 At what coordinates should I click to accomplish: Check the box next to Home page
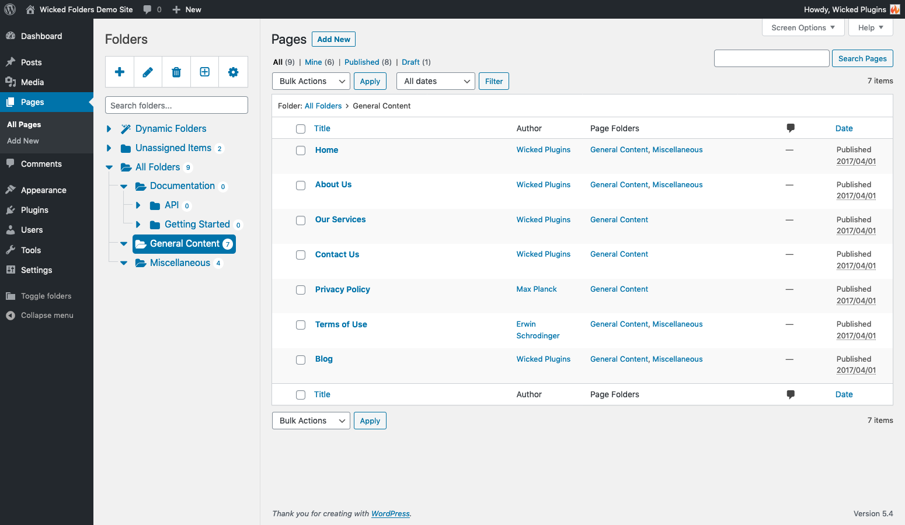tap(301, 150)
